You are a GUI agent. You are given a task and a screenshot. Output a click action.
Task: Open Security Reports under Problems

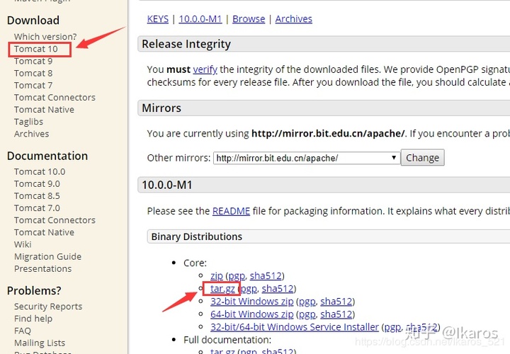pyautogui.click(x=48, y=307)
